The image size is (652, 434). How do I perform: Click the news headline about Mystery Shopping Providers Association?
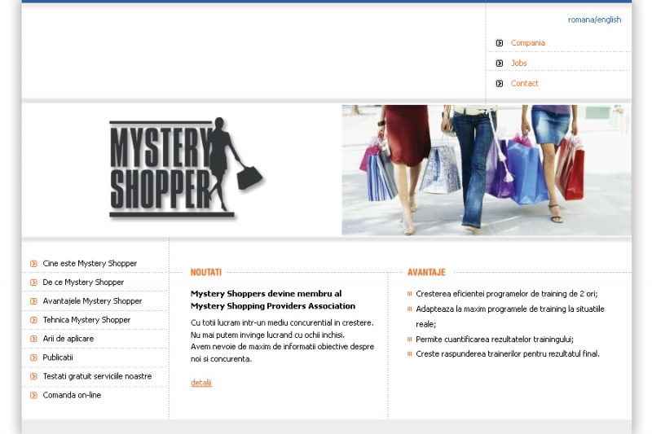click(x=273, y=300)
